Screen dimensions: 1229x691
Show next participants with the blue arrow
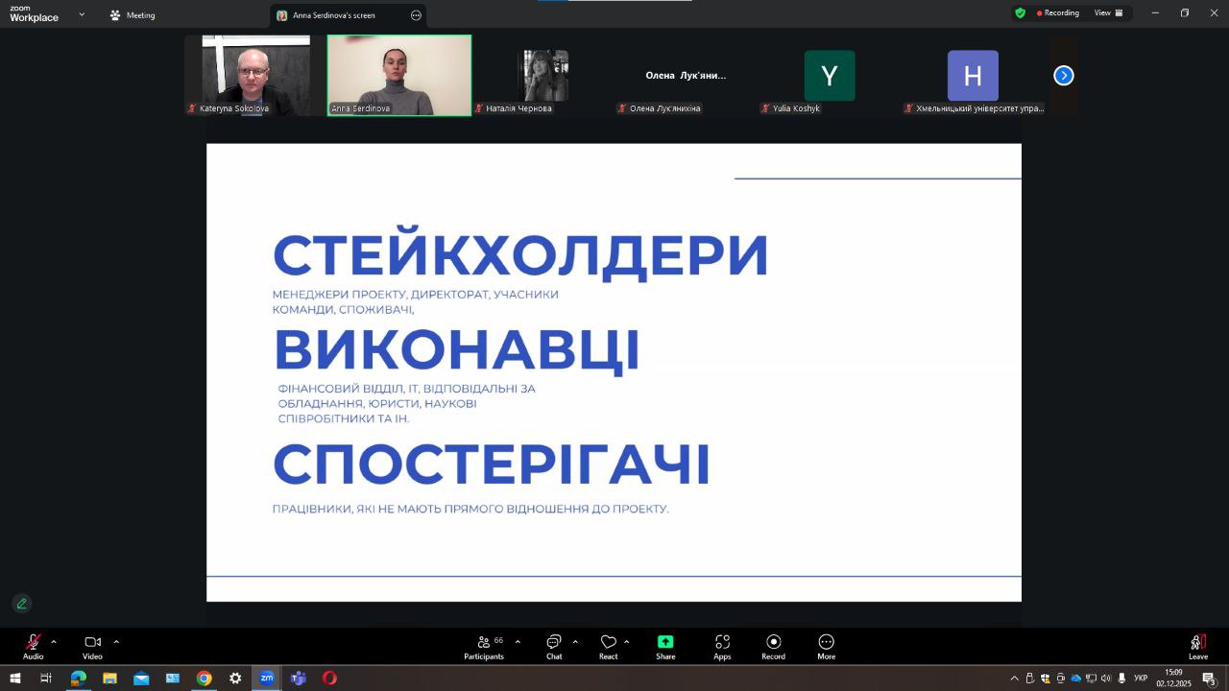tap(1064, 76)
